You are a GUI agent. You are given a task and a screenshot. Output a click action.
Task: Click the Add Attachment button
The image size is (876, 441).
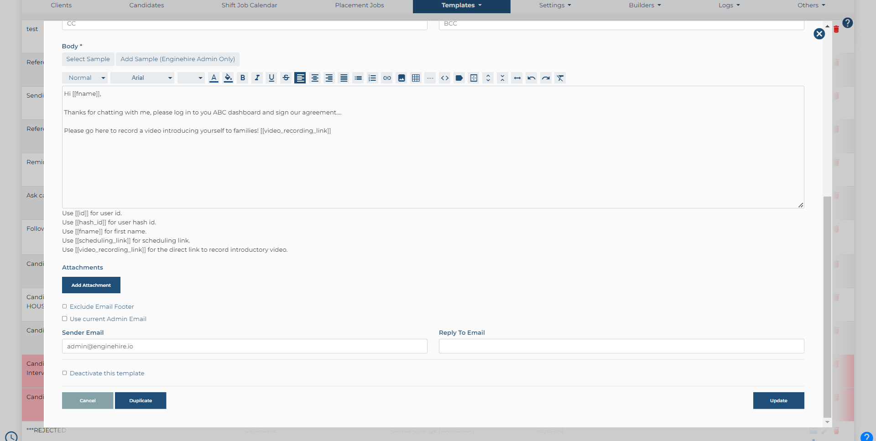click(91, 285)
